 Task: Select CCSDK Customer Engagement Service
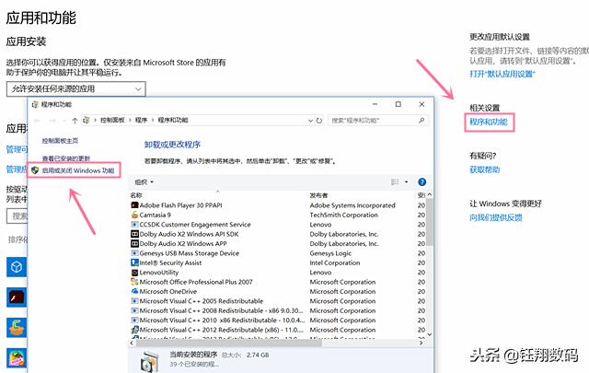click(x=195, y=225)
